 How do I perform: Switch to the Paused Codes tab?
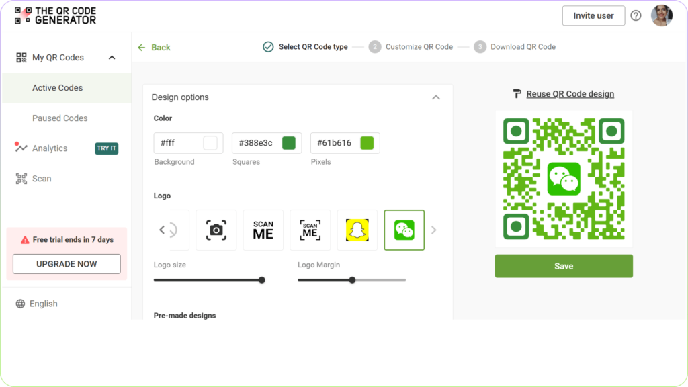click(60, 118)
